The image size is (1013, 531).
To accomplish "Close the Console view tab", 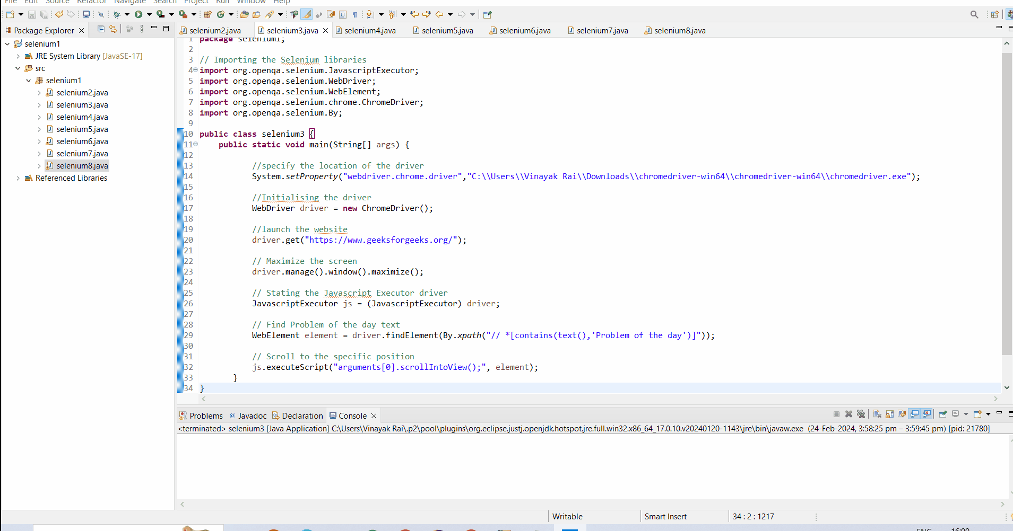I will point(374,415).
